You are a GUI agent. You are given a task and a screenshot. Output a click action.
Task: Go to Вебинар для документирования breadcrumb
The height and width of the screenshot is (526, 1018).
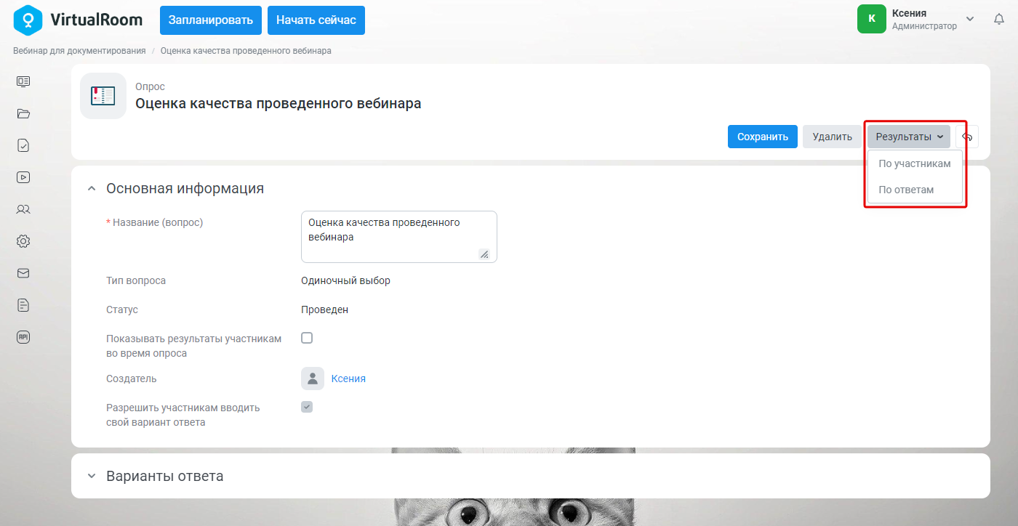79,51
